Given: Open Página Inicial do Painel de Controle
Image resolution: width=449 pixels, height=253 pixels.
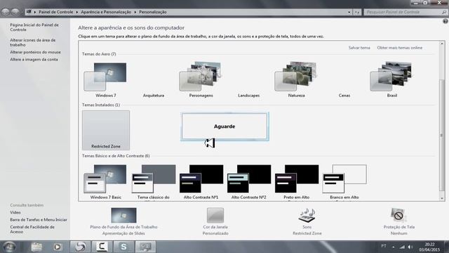Looking at the screenshot, I should click(34, 27).
